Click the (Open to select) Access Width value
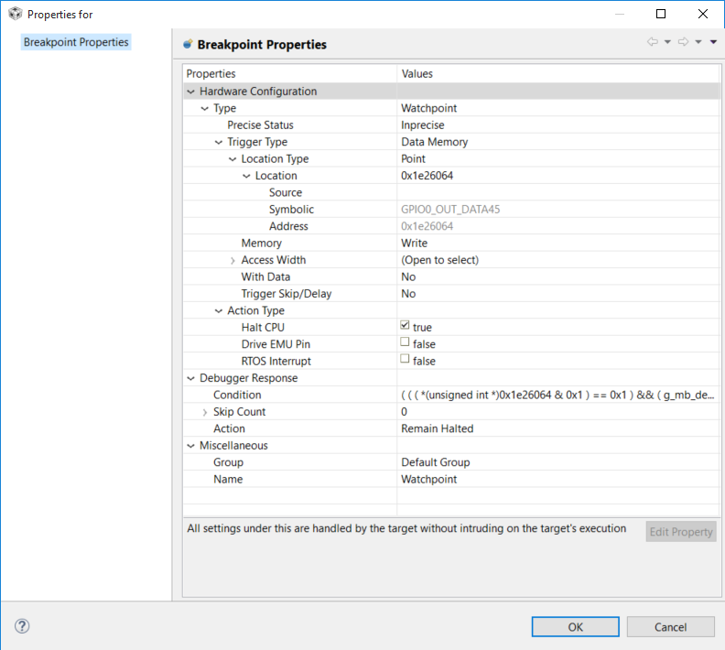 (x=439, y=260)
